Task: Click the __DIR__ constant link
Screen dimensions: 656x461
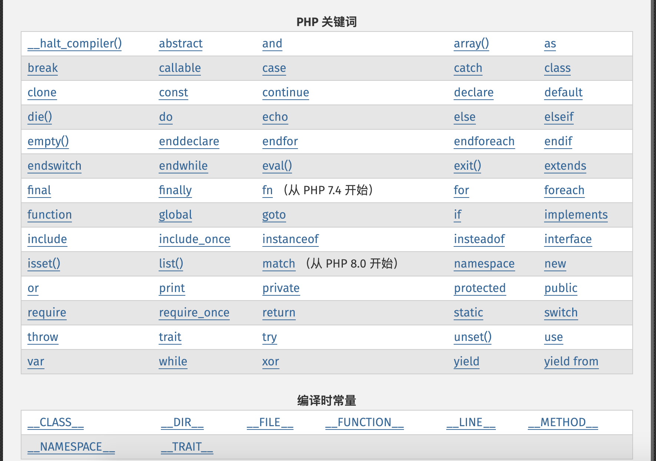Action: pos(182,422)
